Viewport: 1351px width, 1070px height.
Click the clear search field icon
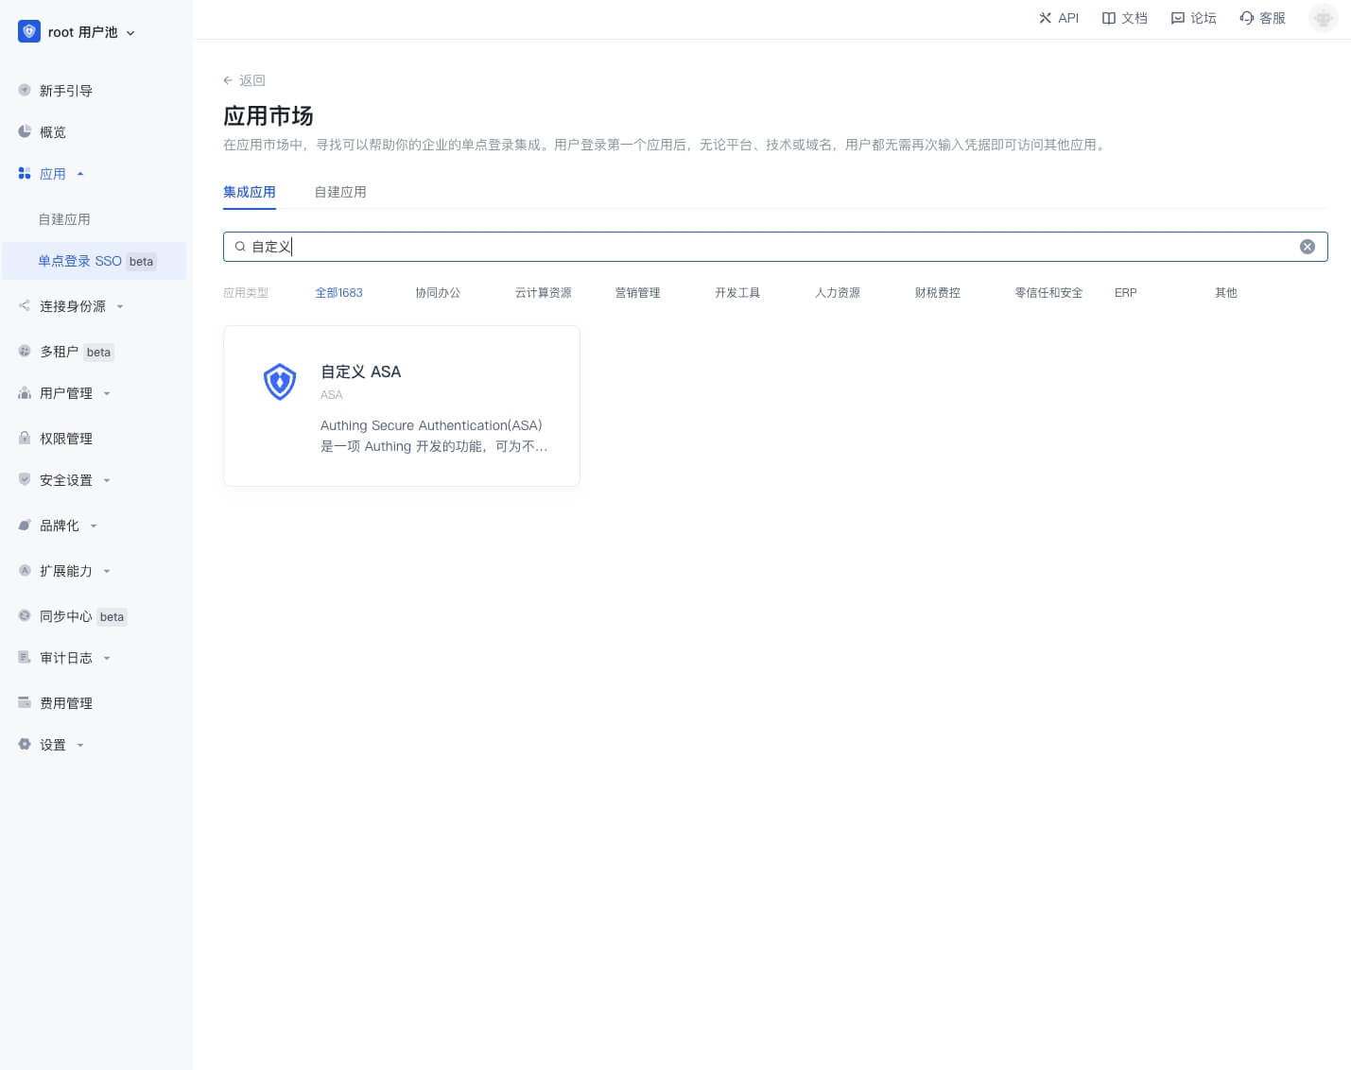click(x=1307, y=247)
